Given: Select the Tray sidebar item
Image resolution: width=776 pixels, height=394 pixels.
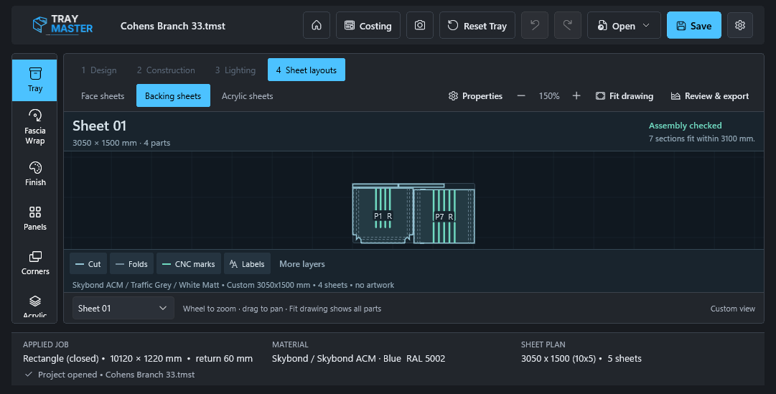Looking at the screenshot, I should tap(34, 80).
